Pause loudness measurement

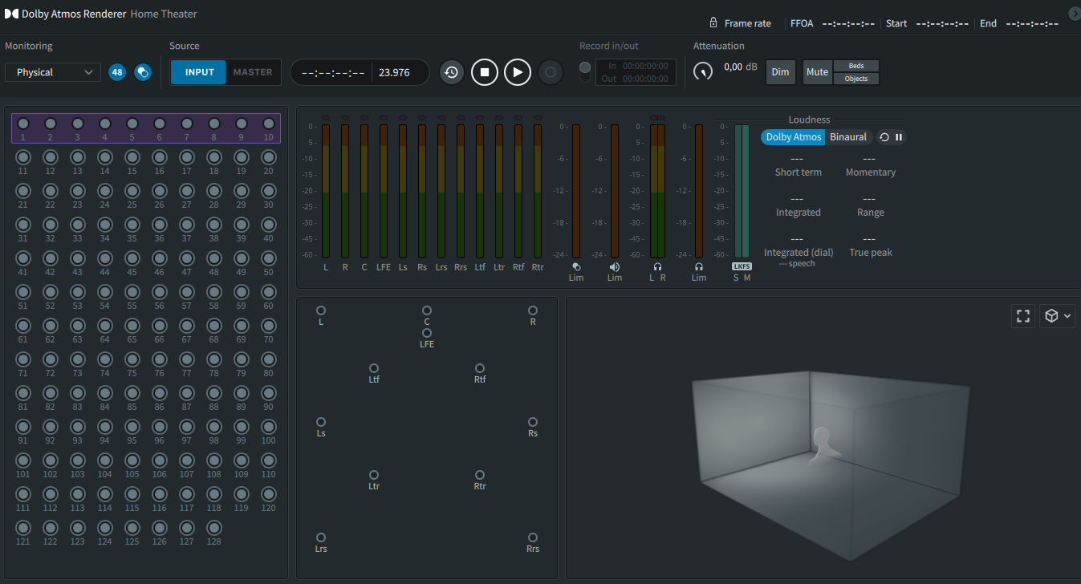pyautogui.click(x=899, y=137)
